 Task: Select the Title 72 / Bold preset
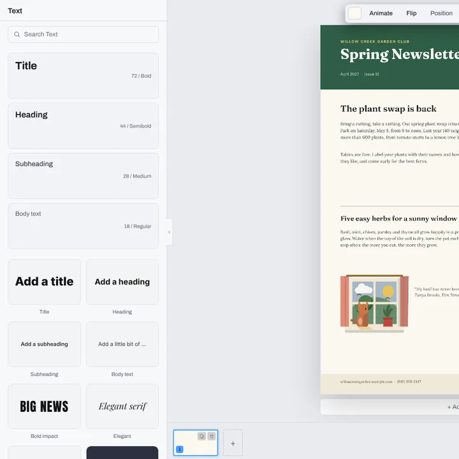tap(83, 75)
